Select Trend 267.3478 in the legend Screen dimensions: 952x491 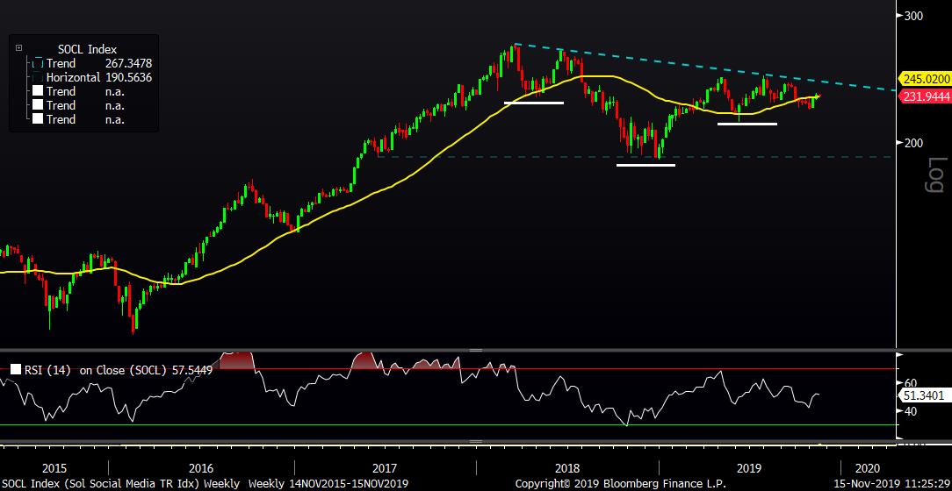(99, 64)
